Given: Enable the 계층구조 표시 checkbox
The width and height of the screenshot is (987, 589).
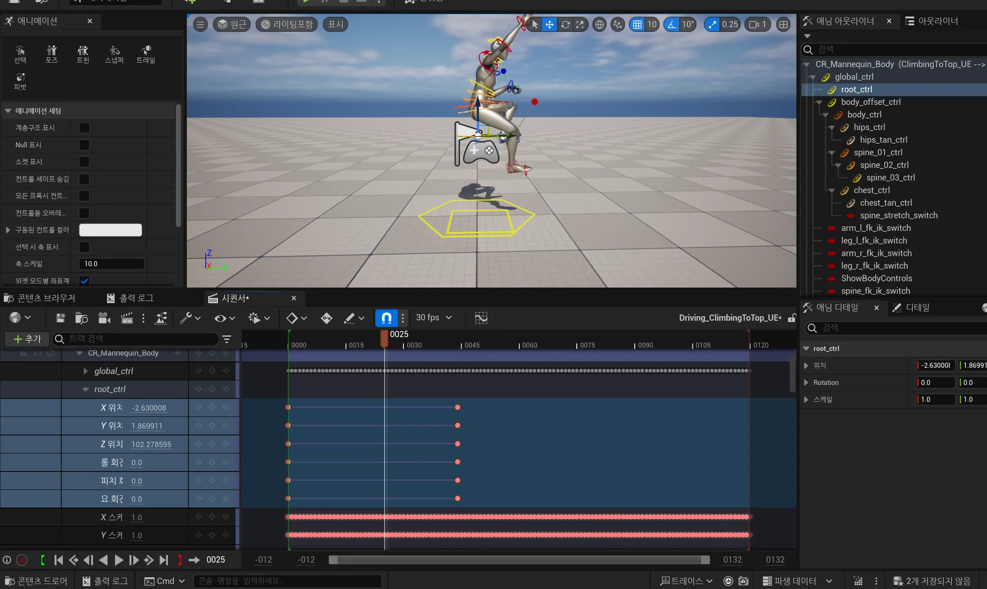Looking at the screenshot, I should [84, 128].
